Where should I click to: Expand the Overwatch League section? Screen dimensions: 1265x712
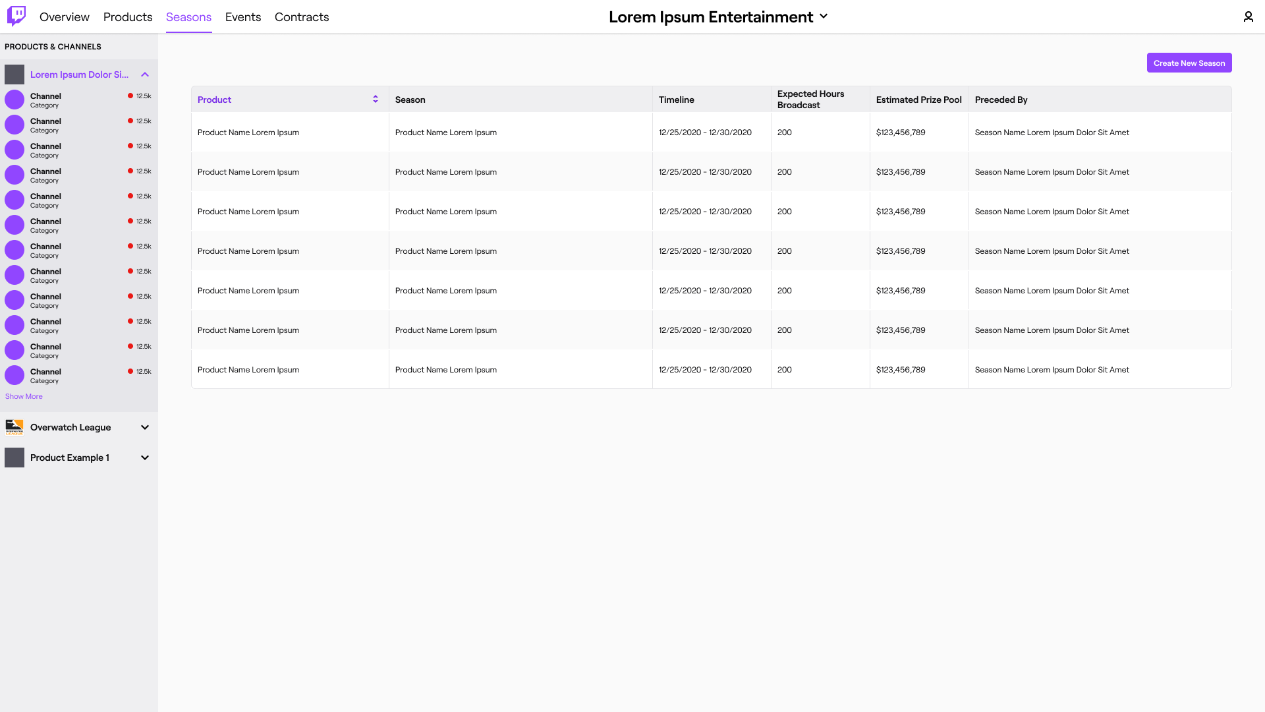[144, 427]
